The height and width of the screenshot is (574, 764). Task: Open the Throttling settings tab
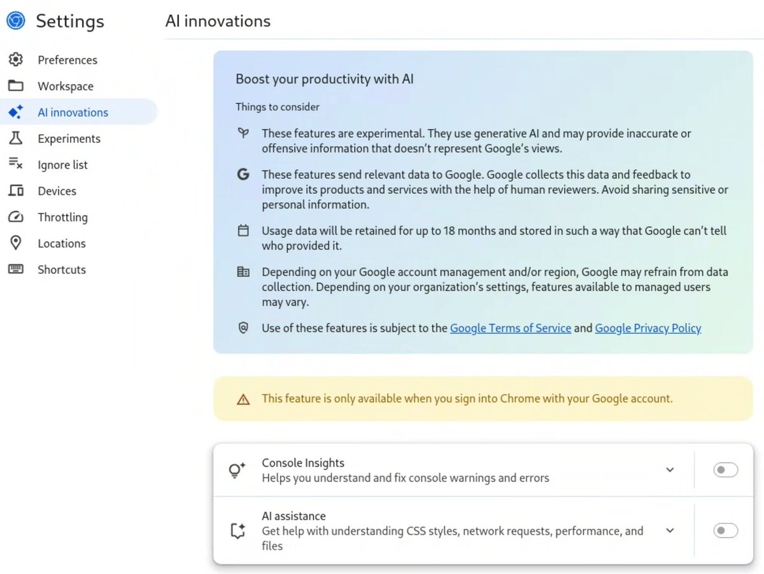pyautogui.click(x=79, y=217)
